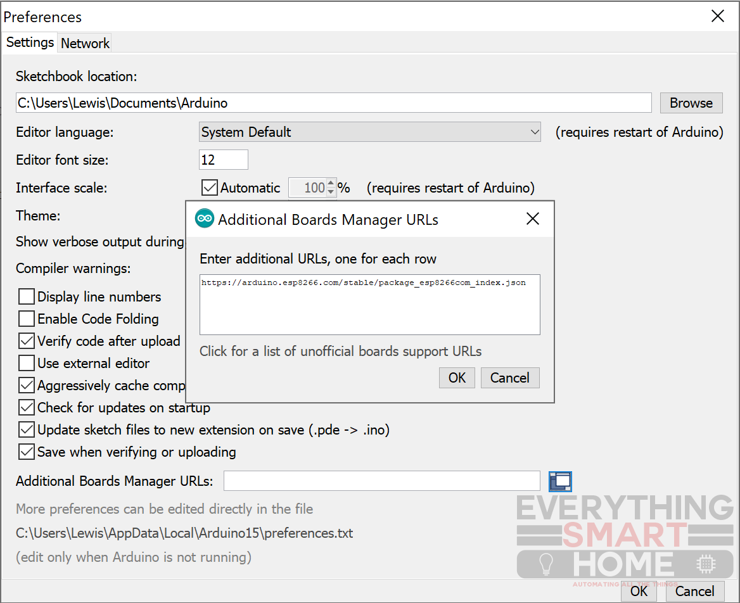Toggle Update sketch files to new extension
The width and height of the screenshot is (740, 603).
pos(27,430)
